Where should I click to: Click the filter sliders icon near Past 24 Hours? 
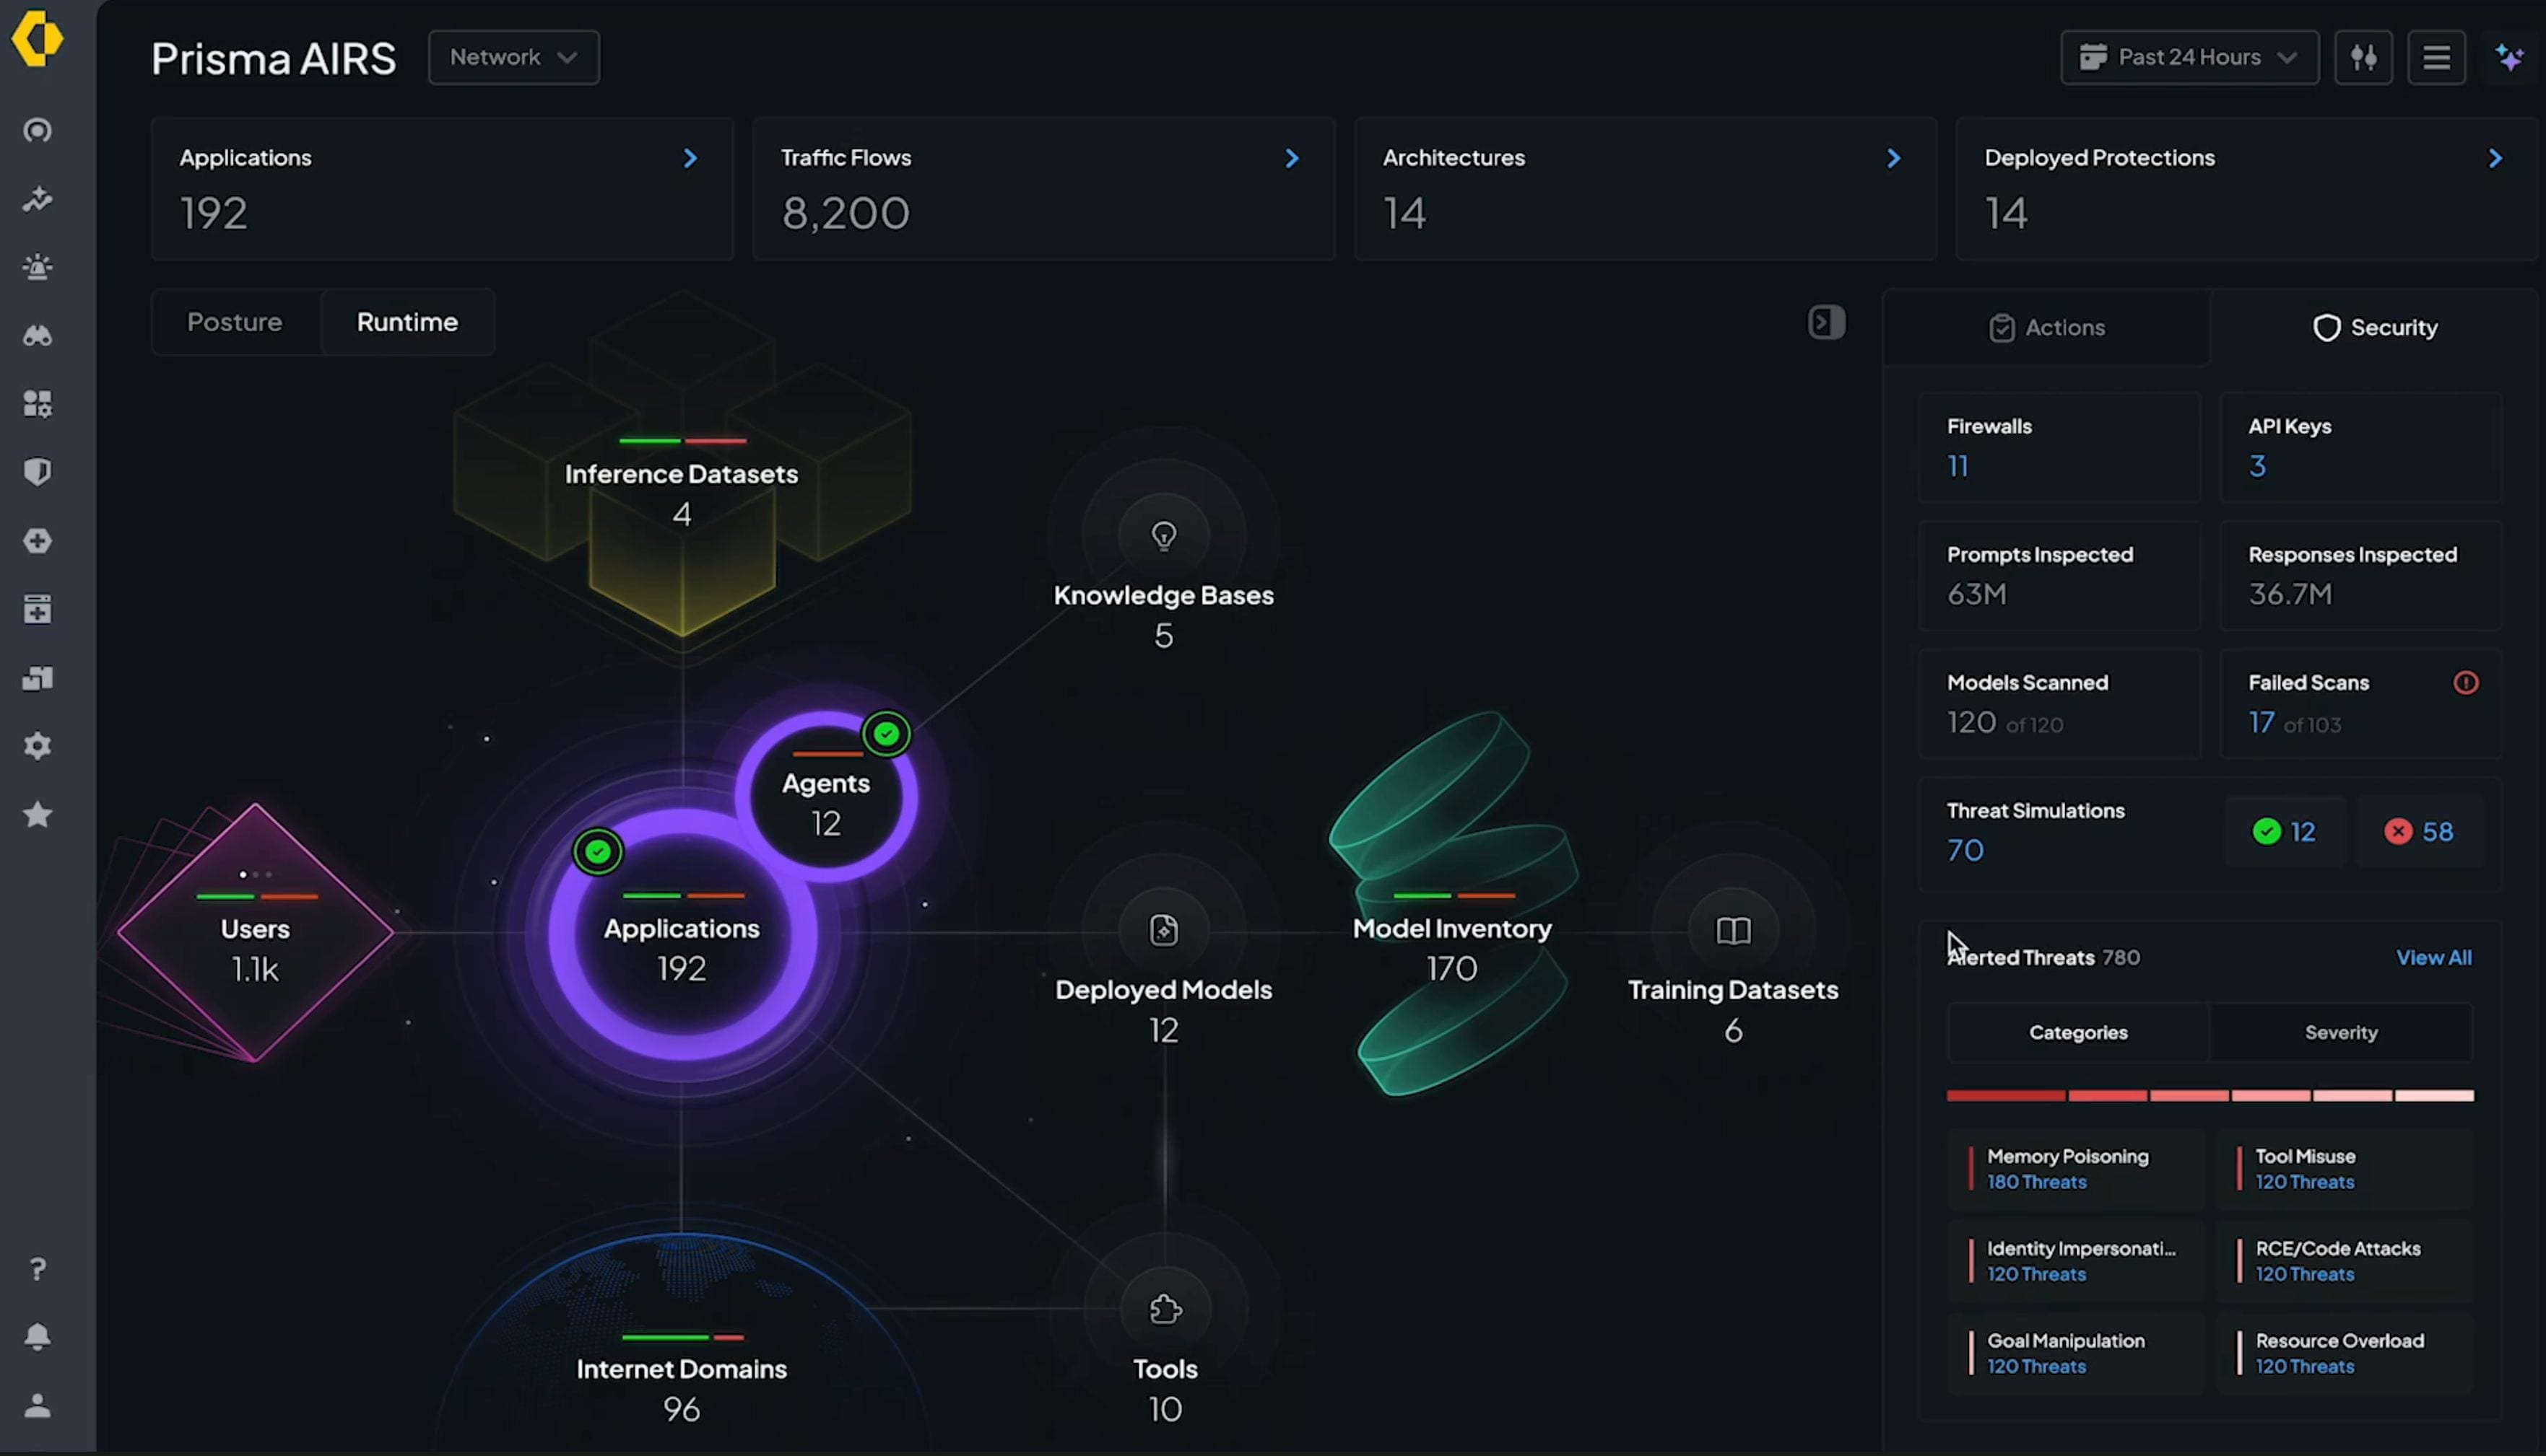click(2364, 57)
